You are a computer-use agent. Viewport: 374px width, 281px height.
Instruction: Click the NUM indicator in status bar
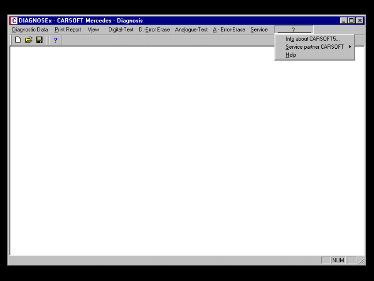(338, 260)
